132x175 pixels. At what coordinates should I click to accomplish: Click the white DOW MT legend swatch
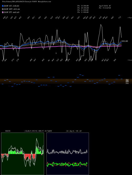point(3,9)
